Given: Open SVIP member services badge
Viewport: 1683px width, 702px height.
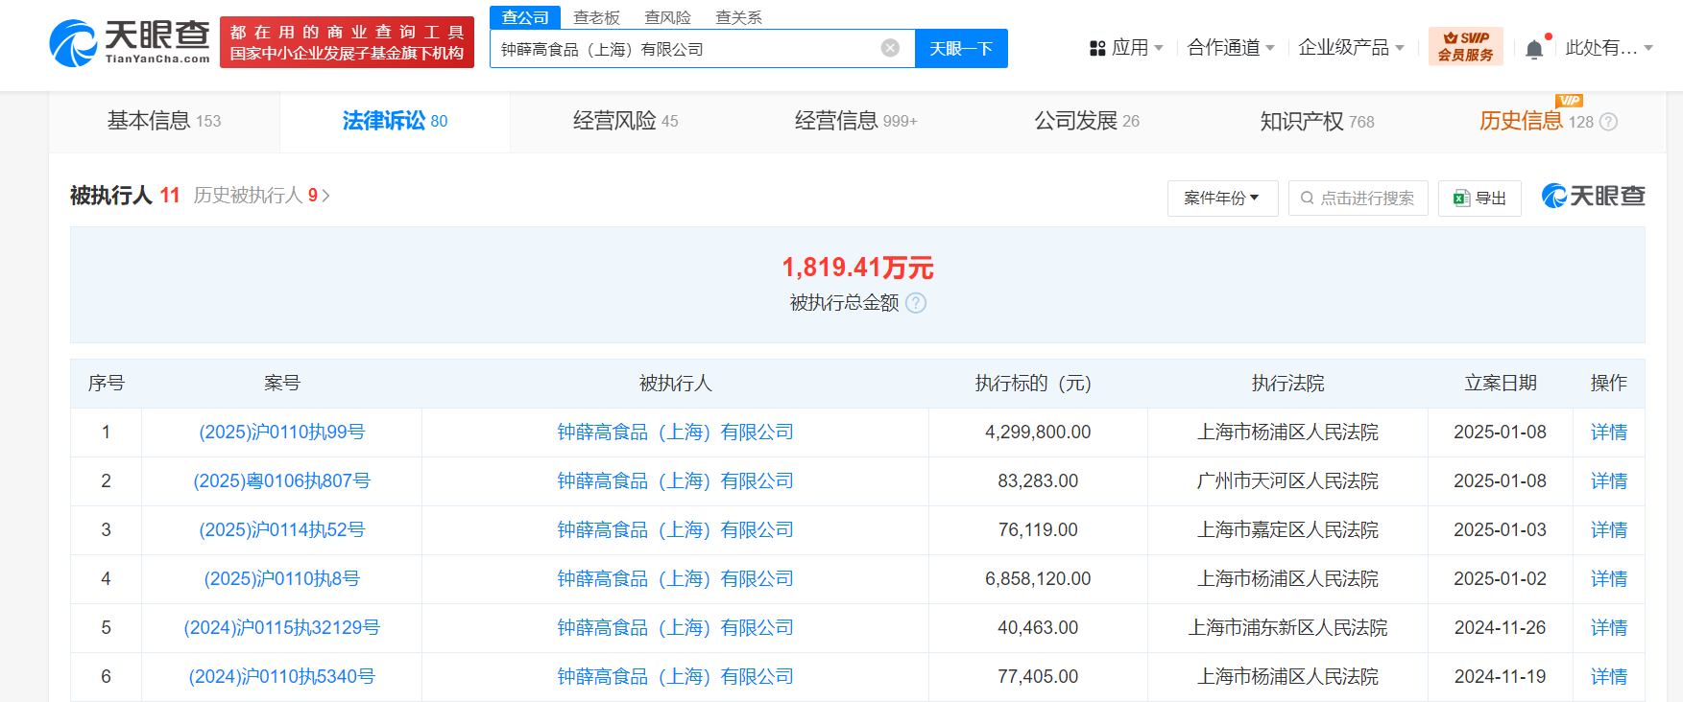Looking at the screenshot, I should (1465, 46).
